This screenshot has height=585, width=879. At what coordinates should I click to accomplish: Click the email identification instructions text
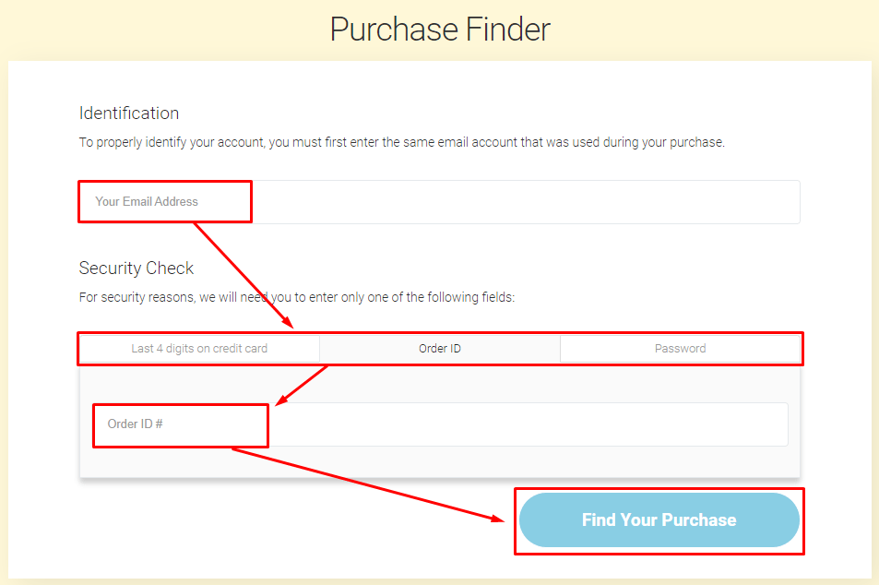(401, 142)
